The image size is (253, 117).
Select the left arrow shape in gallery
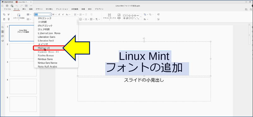click(x=132, y=15)
